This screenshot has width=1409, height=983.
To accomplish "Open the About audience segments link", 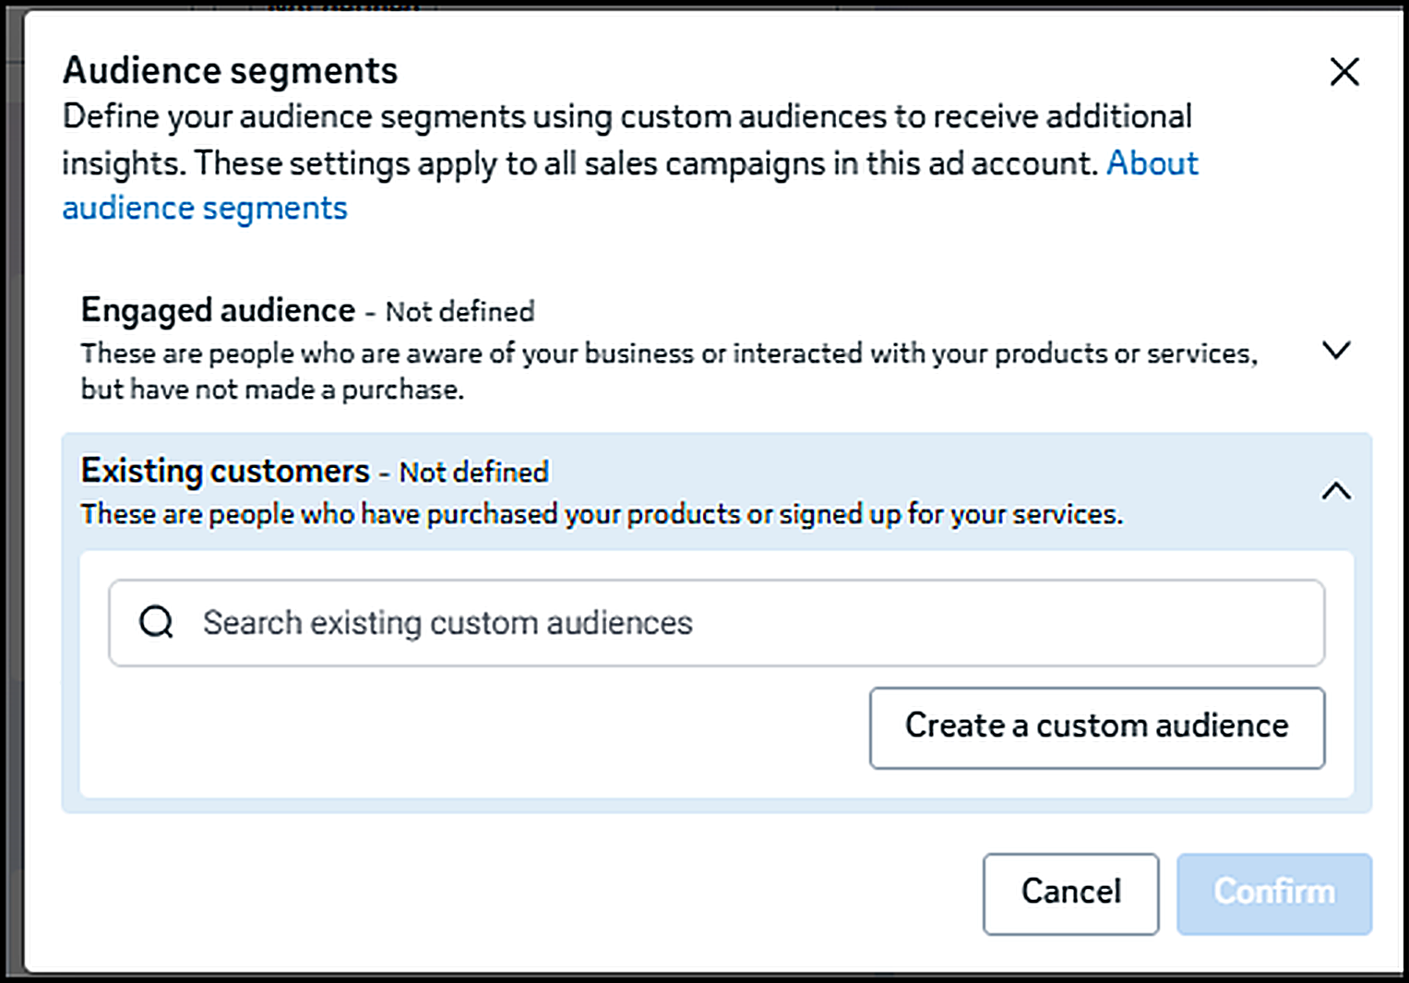I will tap(1152, 163).
